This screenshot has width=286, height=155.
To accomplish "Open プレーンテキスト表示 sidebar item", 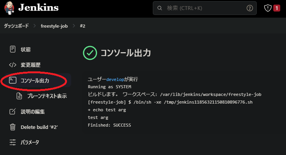I will (x=47, y=96).
